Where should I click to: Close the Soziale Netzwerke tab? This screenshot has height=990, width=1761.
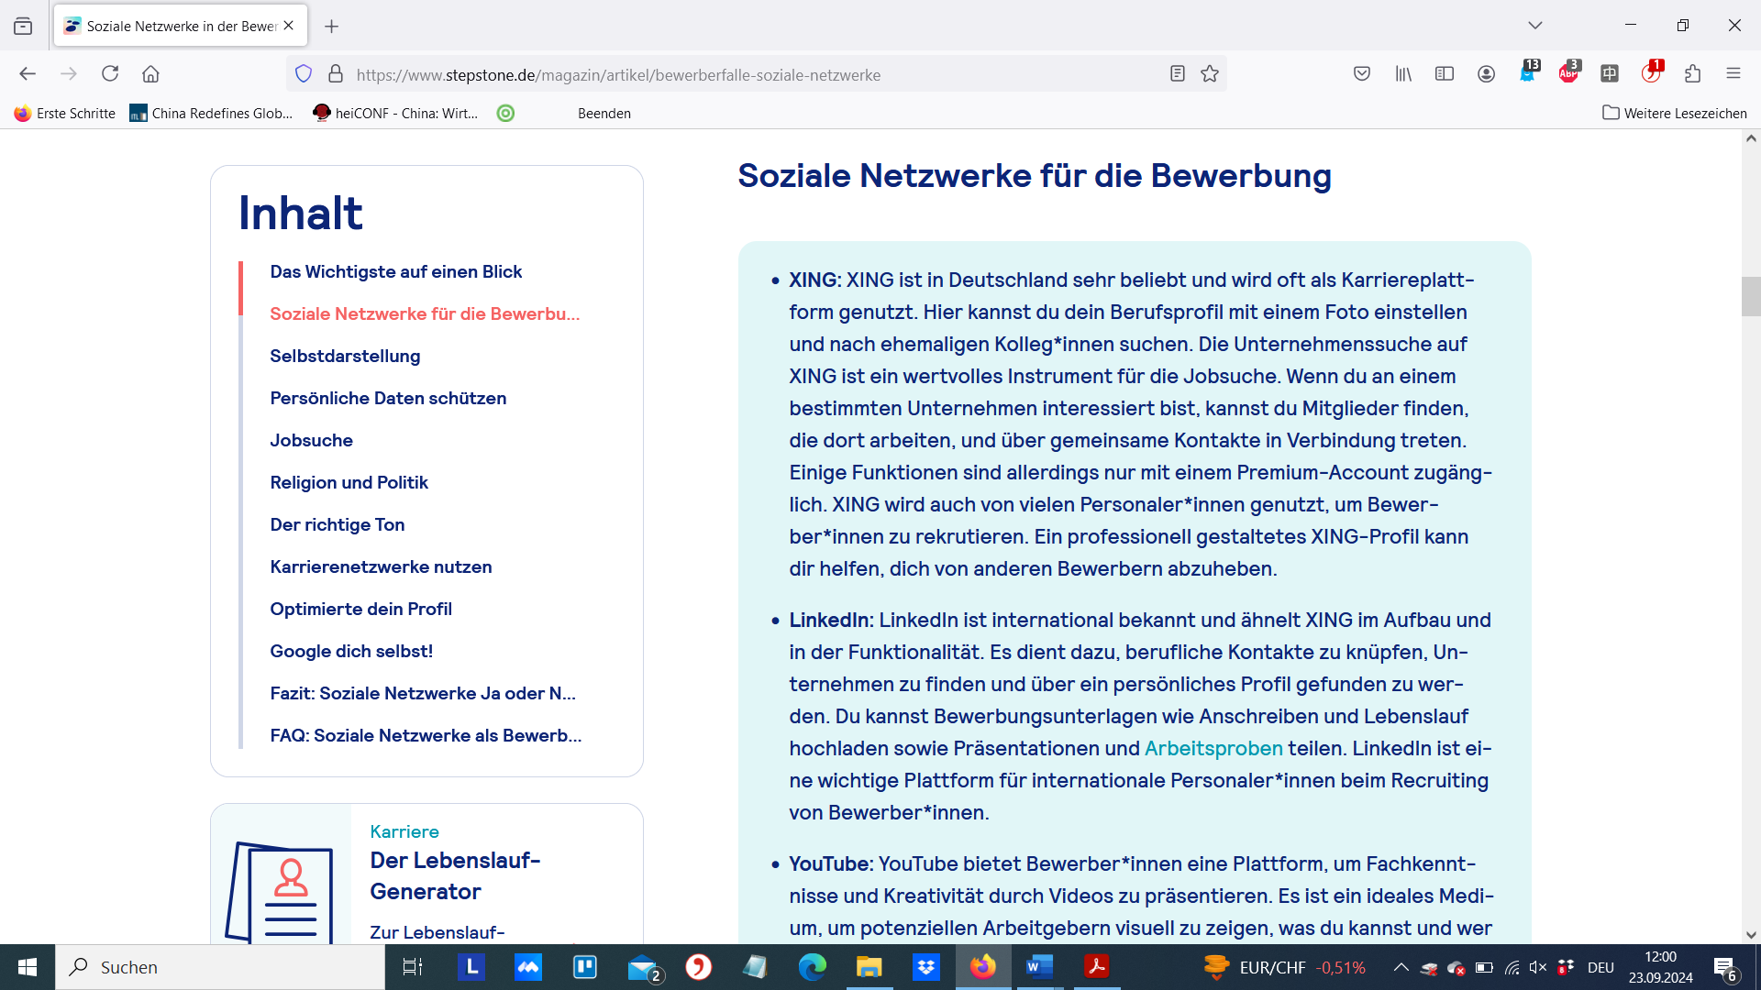[289, 26]
